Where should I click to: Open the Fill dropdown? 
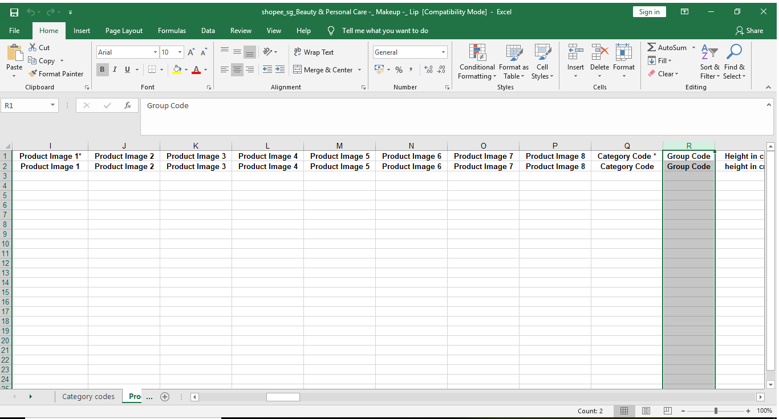[660, 61]
